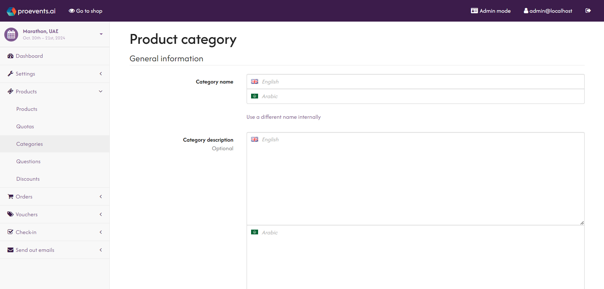
Task: Open the Quotas page from sidebar
Action: [25, 126]
